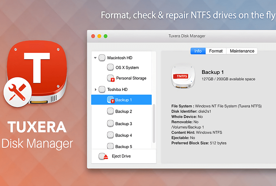276x186 pixels.
Task: Click the Removable: No line
Action: tap(185, 122)
